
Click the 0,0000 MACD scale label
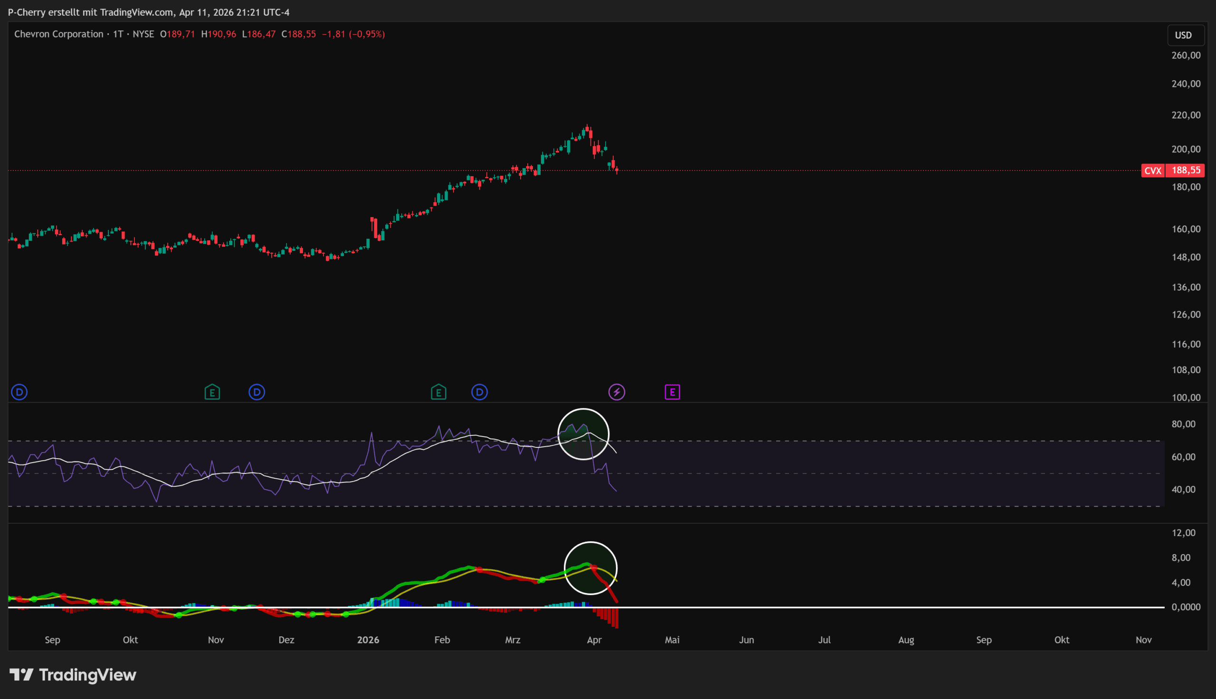point(1186,607)
